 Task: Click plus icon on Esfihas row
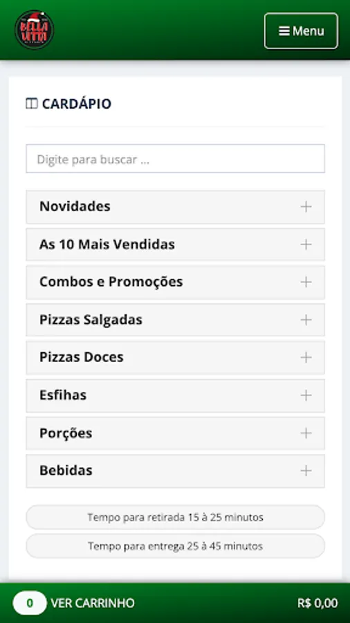pyautogui.click(x=306, y=395)
